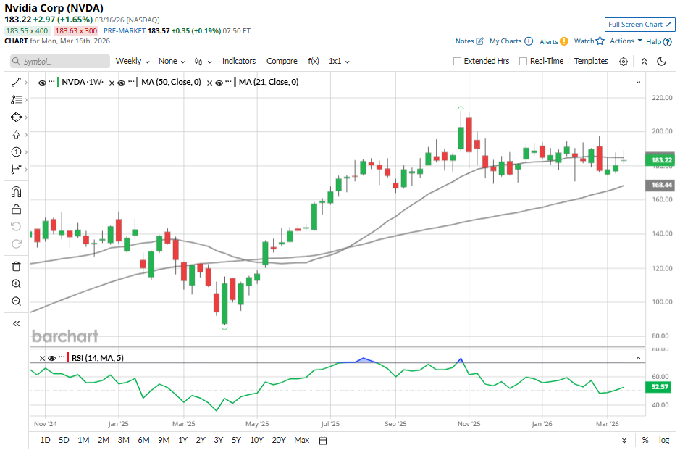This screenshot has height=466, width=680.
Task: Enable the Extended Hrs checkbox
Action: click(x=457, y=62)
